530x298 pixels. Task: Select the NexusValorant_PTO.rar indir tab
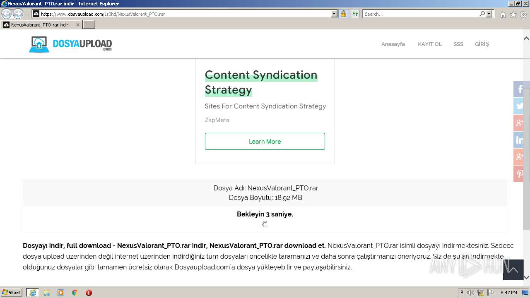pos(39,25)
